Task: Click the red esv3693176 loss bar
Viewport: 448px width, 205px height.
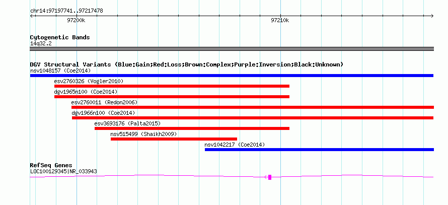Action: (192, 128)
